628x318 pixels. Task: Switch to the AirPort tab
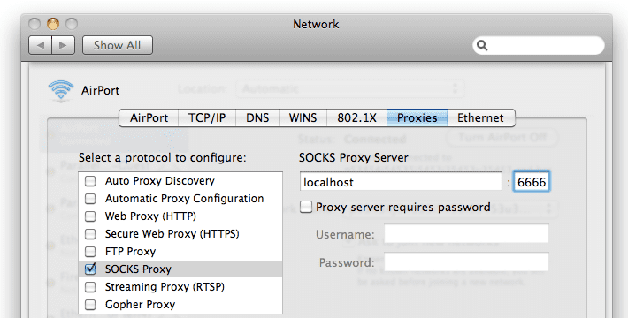pos(149,118)
